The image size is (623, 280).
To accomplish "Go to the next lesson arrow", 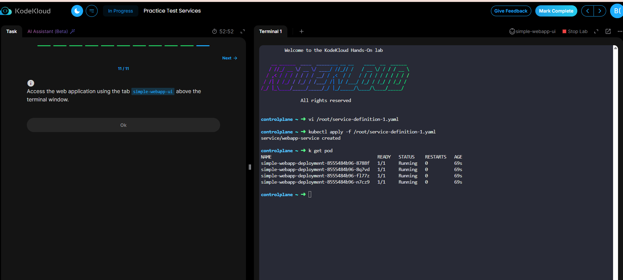I will pos(599,11).
